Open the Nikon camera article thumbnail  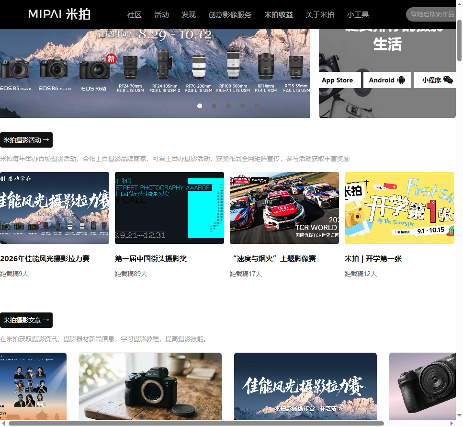(422, 386)
